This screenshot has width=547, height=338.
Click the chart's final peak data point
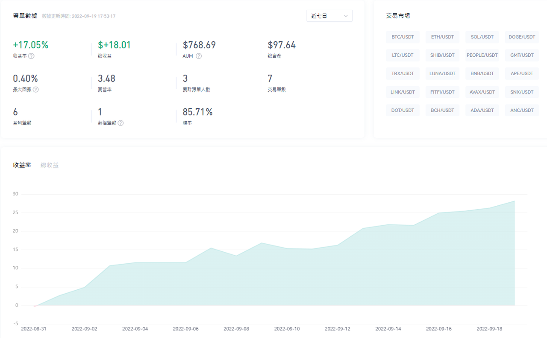coord(515,201)
